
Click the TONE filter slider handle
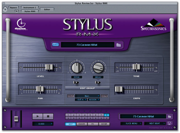(x=136, y=67)
